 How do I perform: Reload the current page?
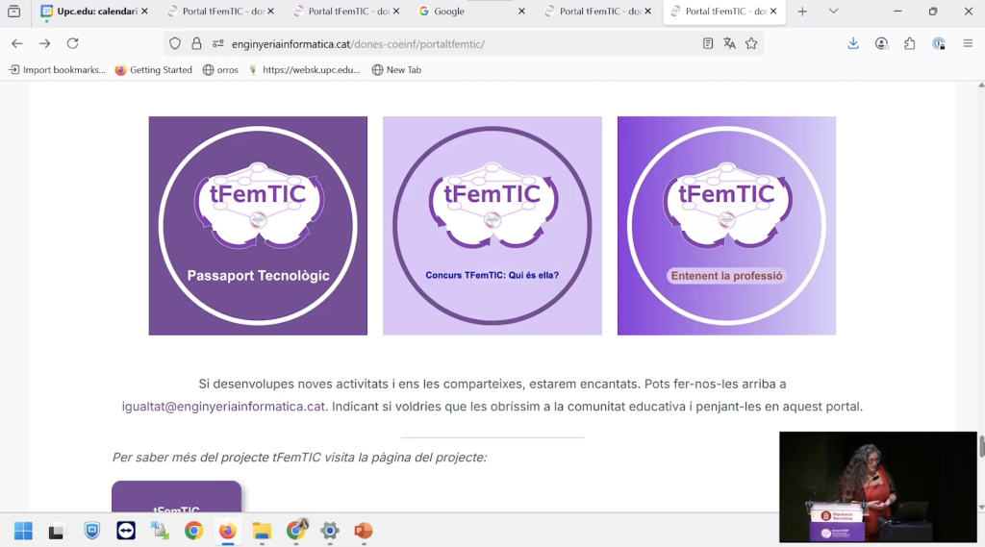click(73, 43)
